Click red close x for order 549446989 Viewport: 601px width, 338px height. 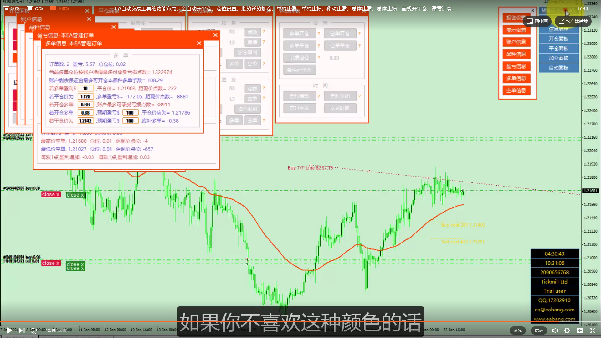tap(51, 195)
